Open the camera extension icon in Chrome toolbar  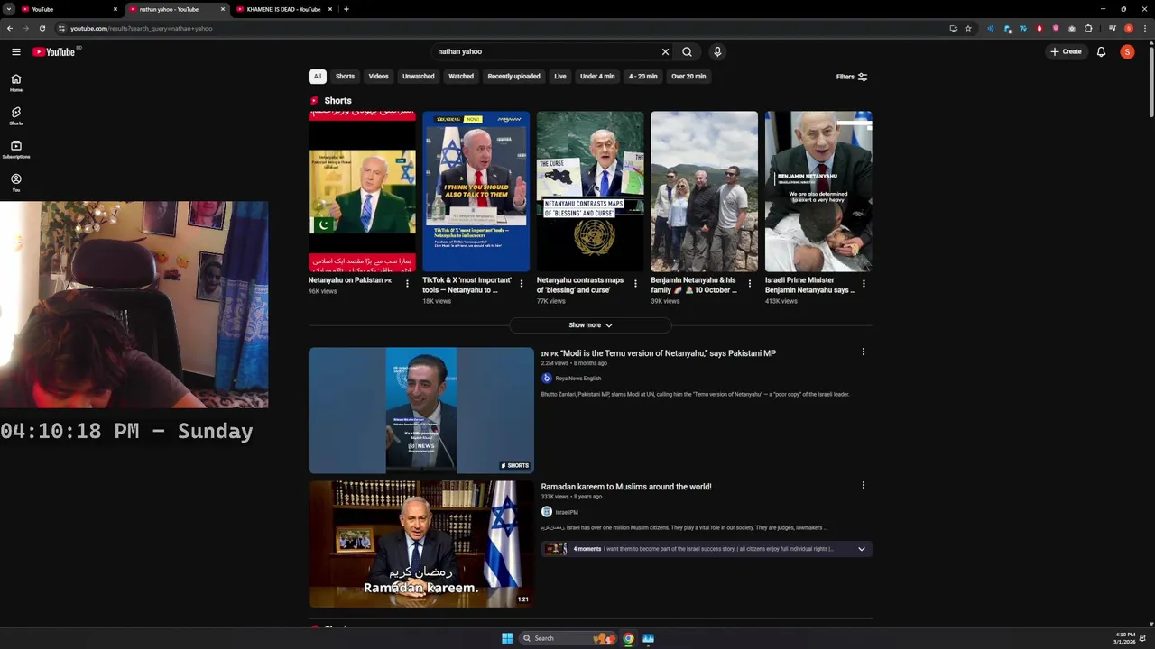pos(1071,28)
